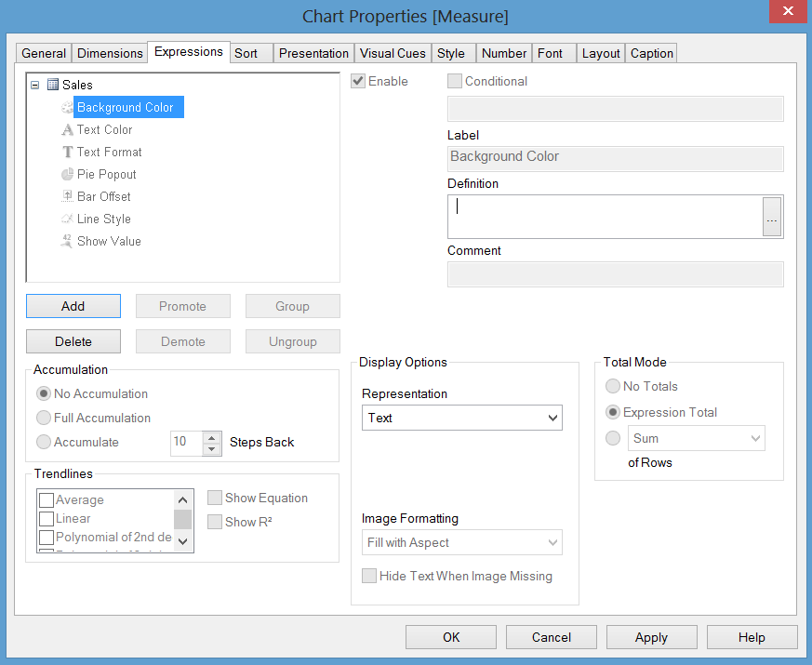
Task: Check Polynomial of 2nd degree trendline
Action: pyautogui.click(x=47, y=537)
